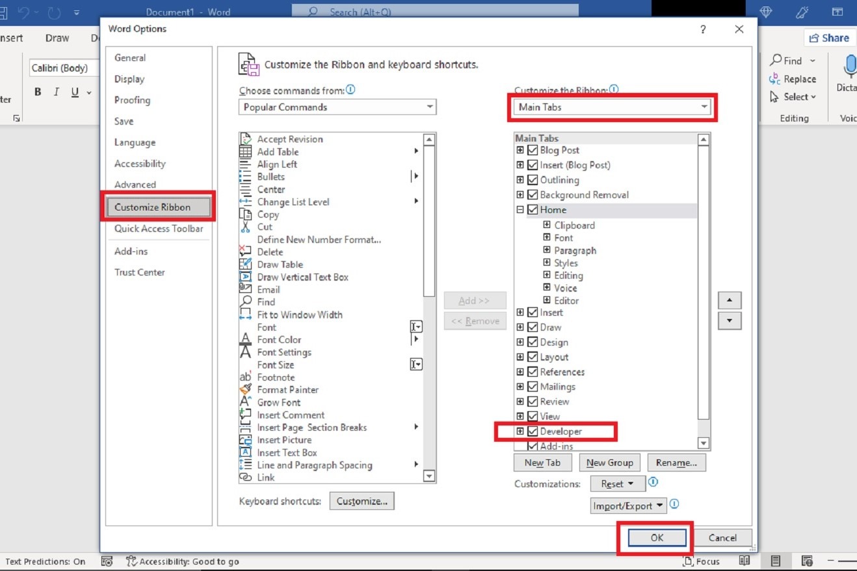Screen dimensions: 857x571
Task: Uncheck the Home tab checkbox
Action: pyautogui.click(x=533, y=210)
